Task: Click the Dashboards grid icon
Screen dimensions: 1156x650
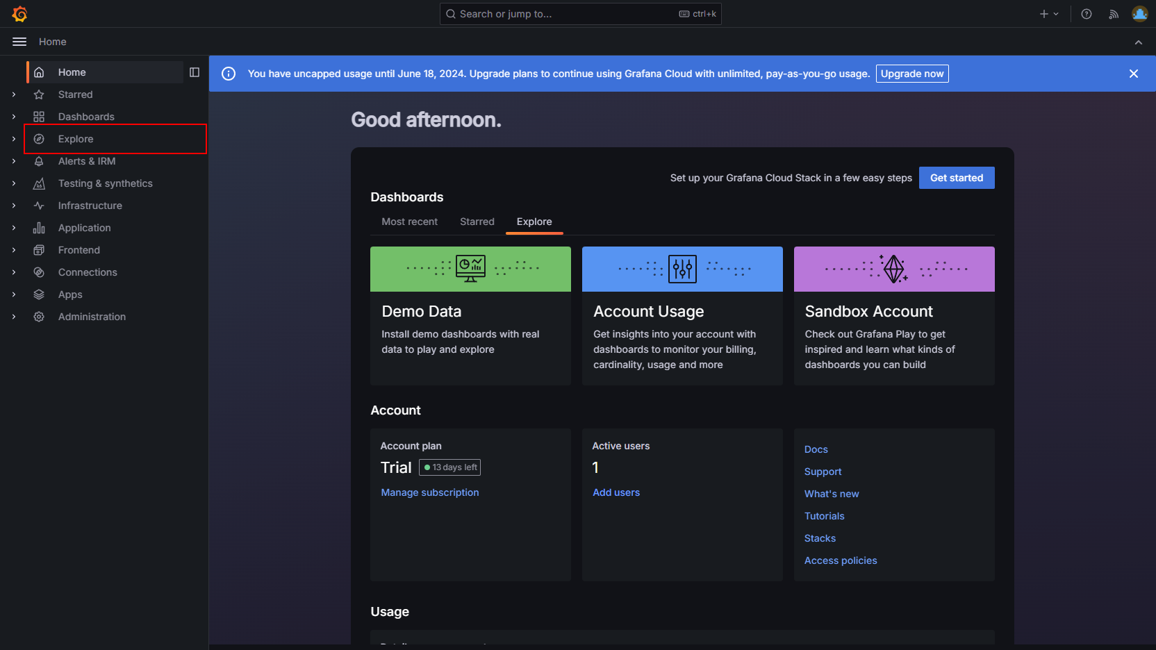Action: point(39,117)
